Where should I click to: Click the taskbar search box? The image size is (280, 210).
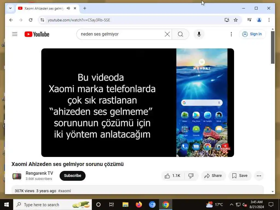click(52, 205)
